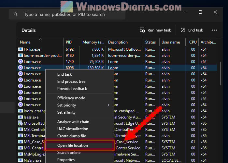Screen dimensions: 228x163
Task: Click Center Service description cell
Action: click(x=128, y=148)
